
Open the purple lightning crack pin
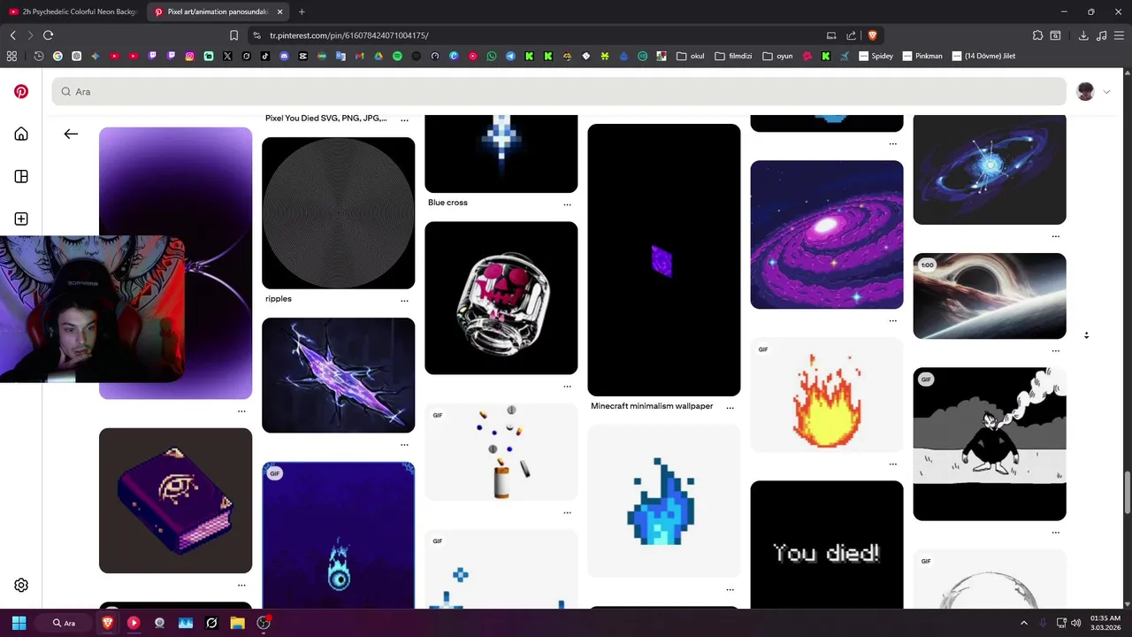338,375
